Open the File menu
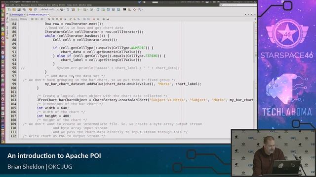 pyautogui.click(x=8, y=5)
